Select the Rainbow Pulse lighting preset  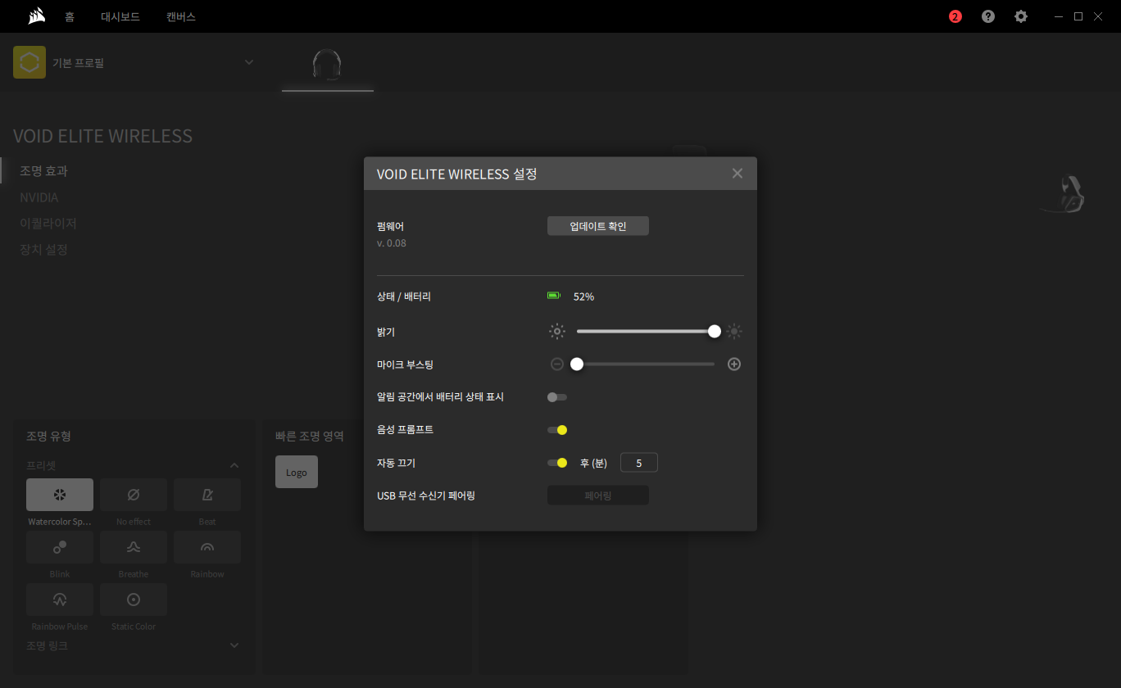coord(60,600)
